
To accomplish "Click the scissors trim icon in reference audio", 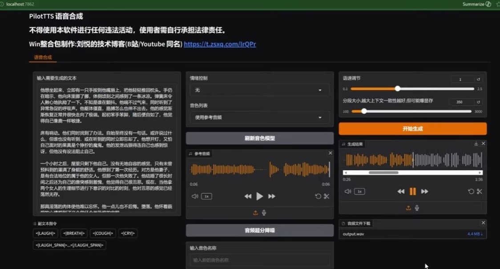I will point(327,196).
